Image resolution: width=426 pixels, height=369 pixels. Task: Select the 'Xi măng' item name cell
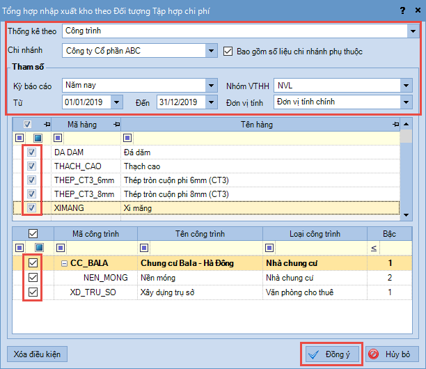tap(260, 208)
